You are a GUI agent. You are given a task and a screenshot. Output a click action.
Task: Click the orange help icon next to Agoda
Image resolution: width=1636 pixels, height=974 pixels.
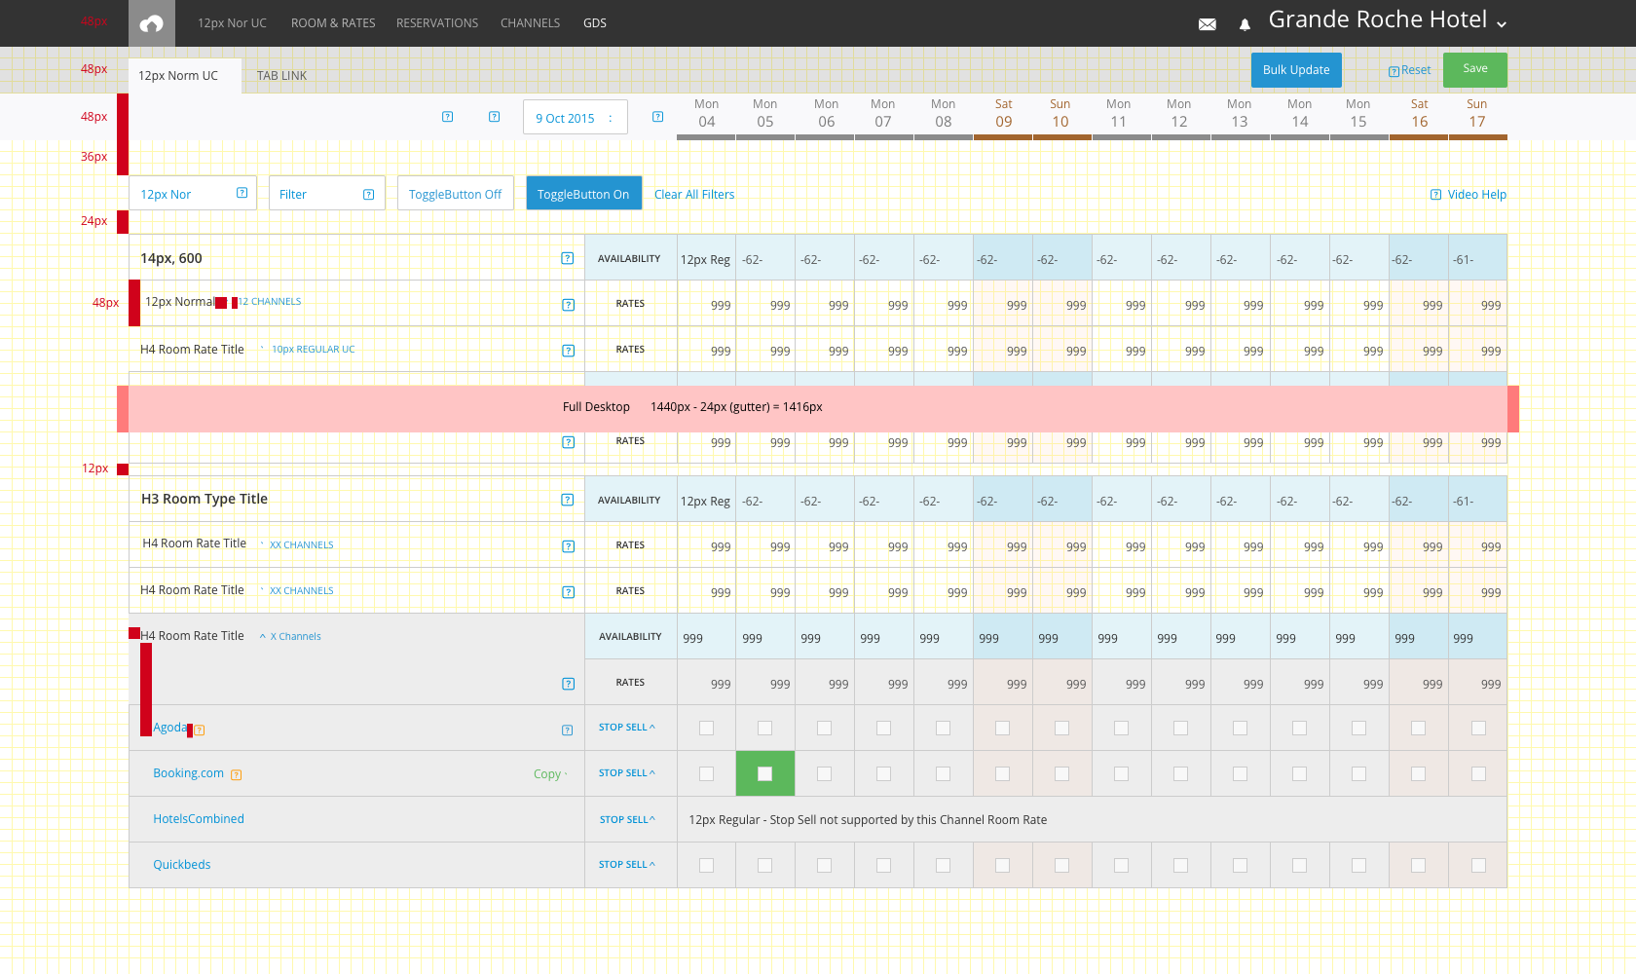(x=200, y=730)
